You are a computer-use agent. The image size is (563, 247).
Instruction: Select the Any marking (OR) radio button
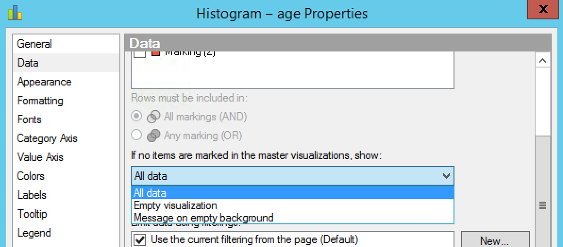click(x=137, y=135)
